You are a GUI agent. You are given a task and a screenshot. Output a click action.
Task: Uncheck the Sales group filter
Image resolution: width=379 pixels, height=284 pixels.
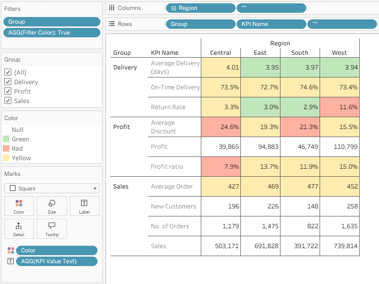8,101
